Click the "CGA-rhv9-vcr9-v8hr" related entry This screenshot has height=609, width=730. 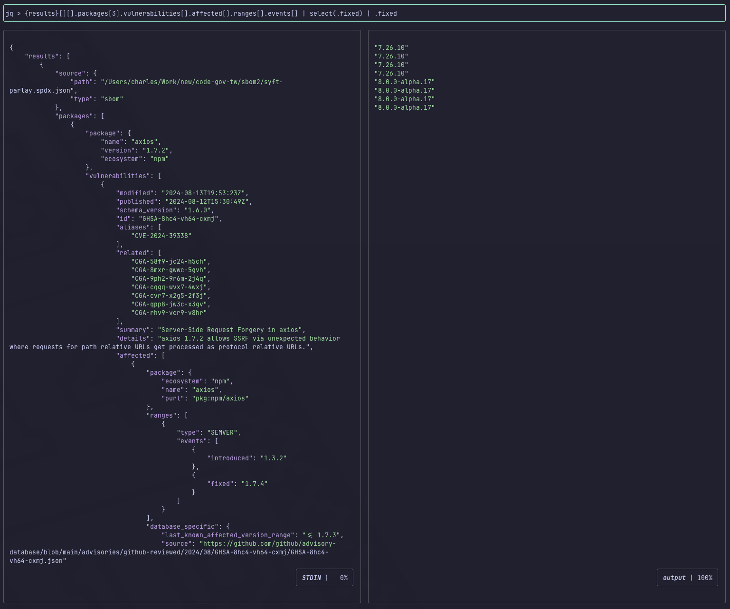(169, 313)
